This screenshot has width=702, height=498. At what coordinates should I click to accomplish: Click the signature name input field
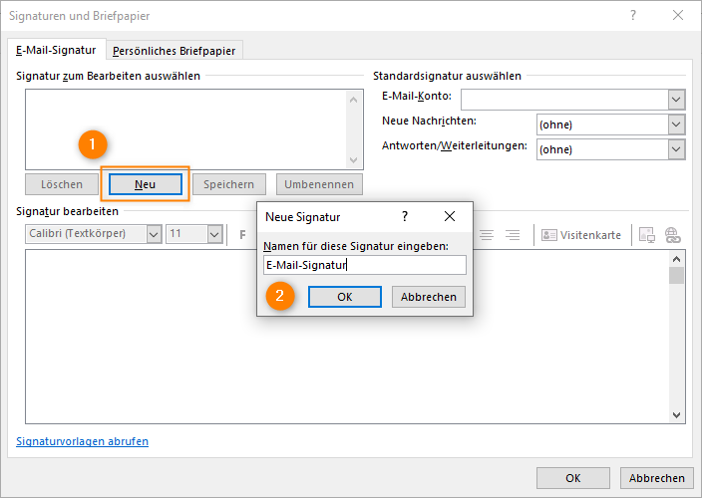point(364,265)
